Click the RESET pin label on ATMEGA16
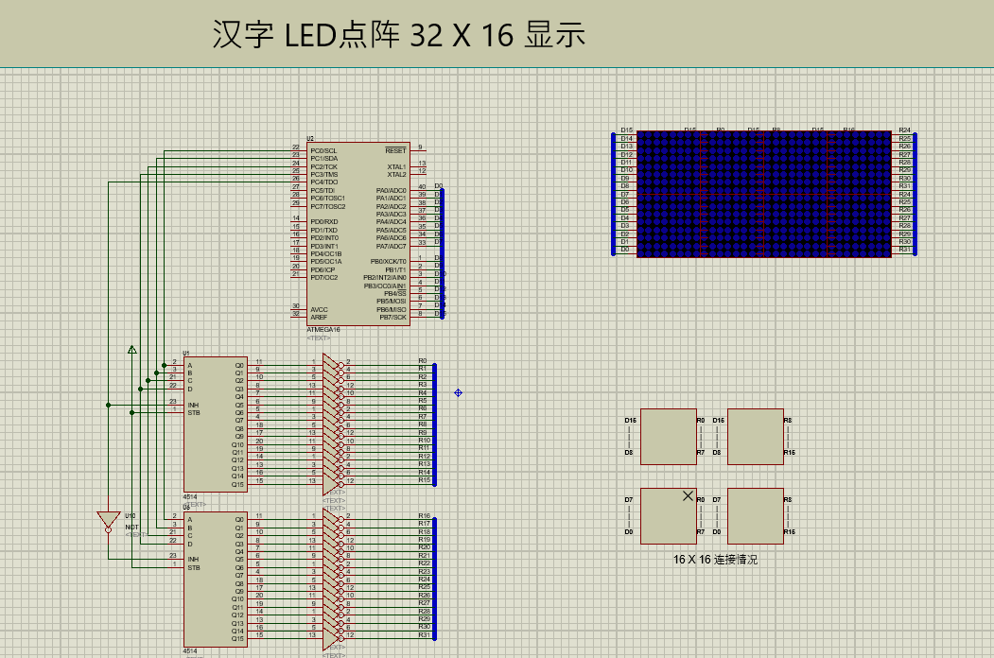Viewport: 994px width, 658px height. coord(395,151)
